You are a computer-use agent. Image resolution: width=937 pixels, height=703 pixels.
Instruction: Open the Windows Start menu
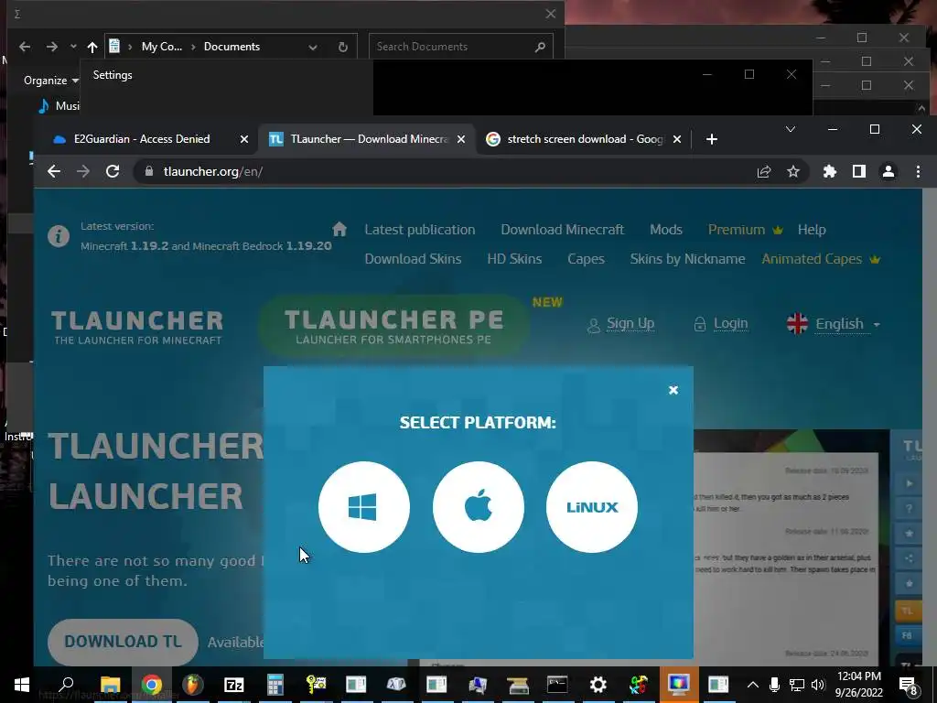[x=22, y=685]
